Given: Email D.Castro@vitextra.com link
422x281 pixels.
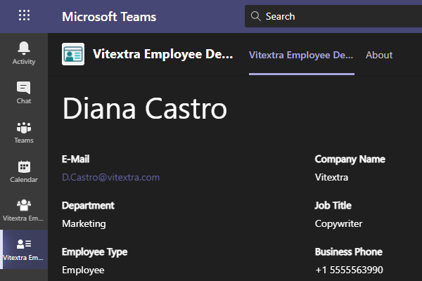Looking at the screenshot, I should (x=110, y=177).
